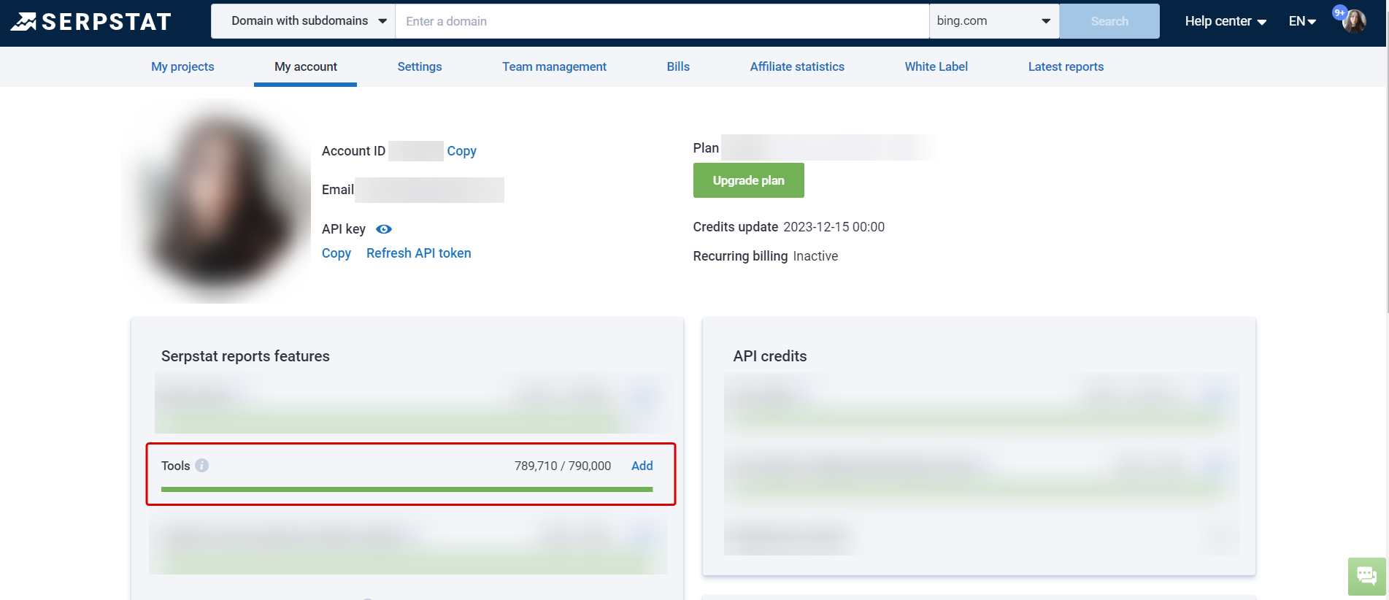Open the White Label tab
This screenshot has width=1389, height=600.
tap(936, 66)
